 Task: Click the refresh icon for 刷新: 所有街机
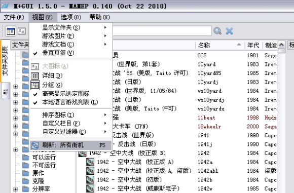pos(35,145)
